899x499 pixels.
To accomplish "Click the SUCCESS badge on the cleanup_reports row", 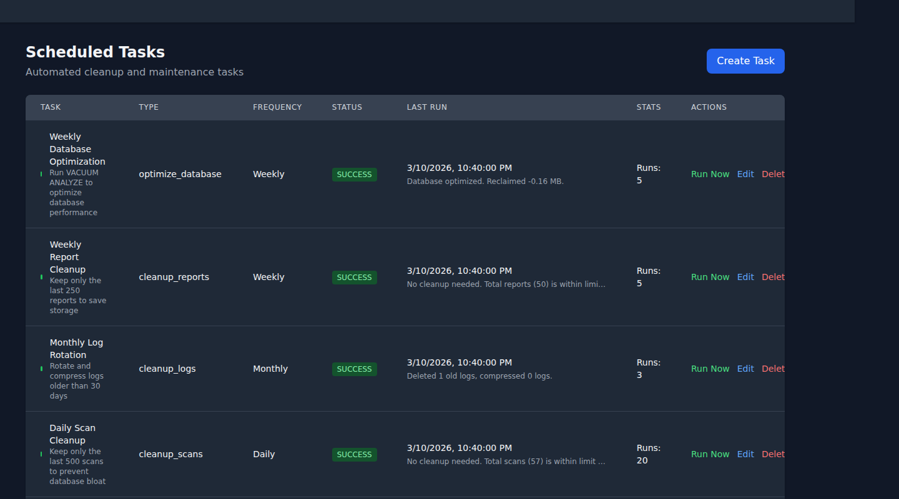I will 354,277.
